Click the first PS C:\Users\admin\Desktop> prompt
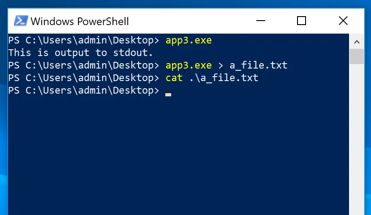 84,40
